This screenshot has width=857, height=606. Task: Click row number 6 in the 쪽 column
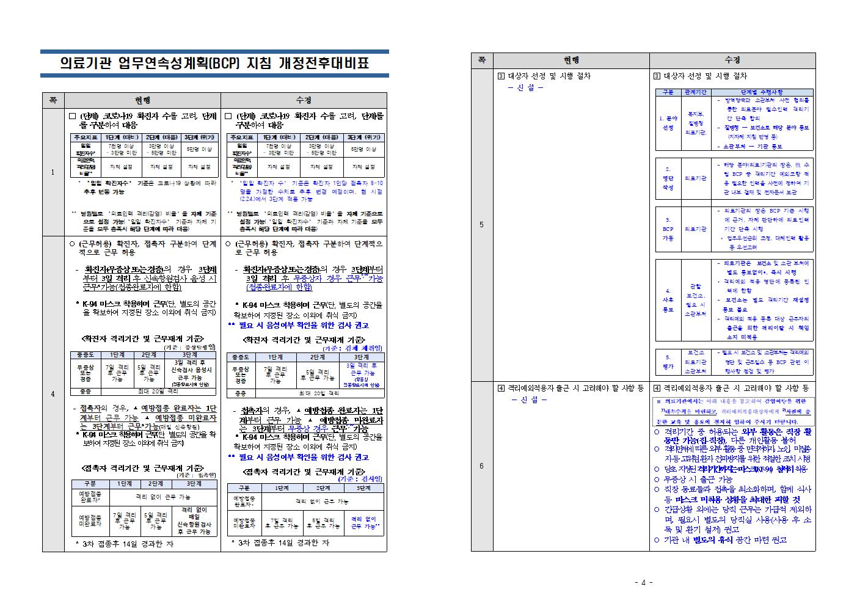481,466
